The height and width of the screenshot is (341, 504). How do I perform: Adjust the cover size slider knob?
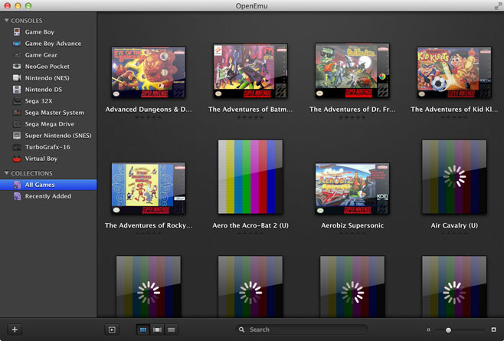point(448,330)
